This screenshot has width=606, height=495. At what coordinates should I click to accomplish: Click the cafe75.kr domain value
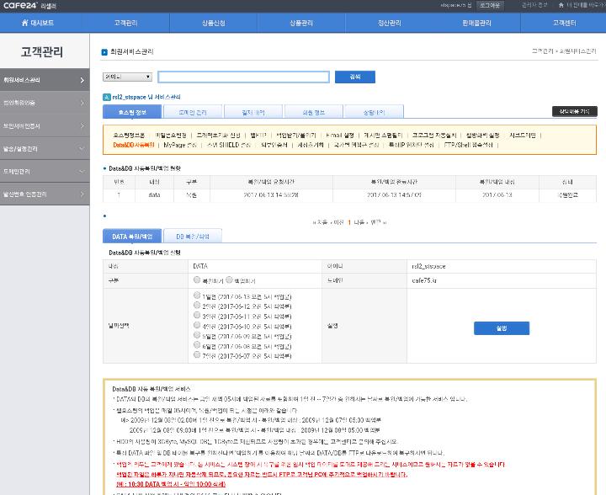coord(424,280)
